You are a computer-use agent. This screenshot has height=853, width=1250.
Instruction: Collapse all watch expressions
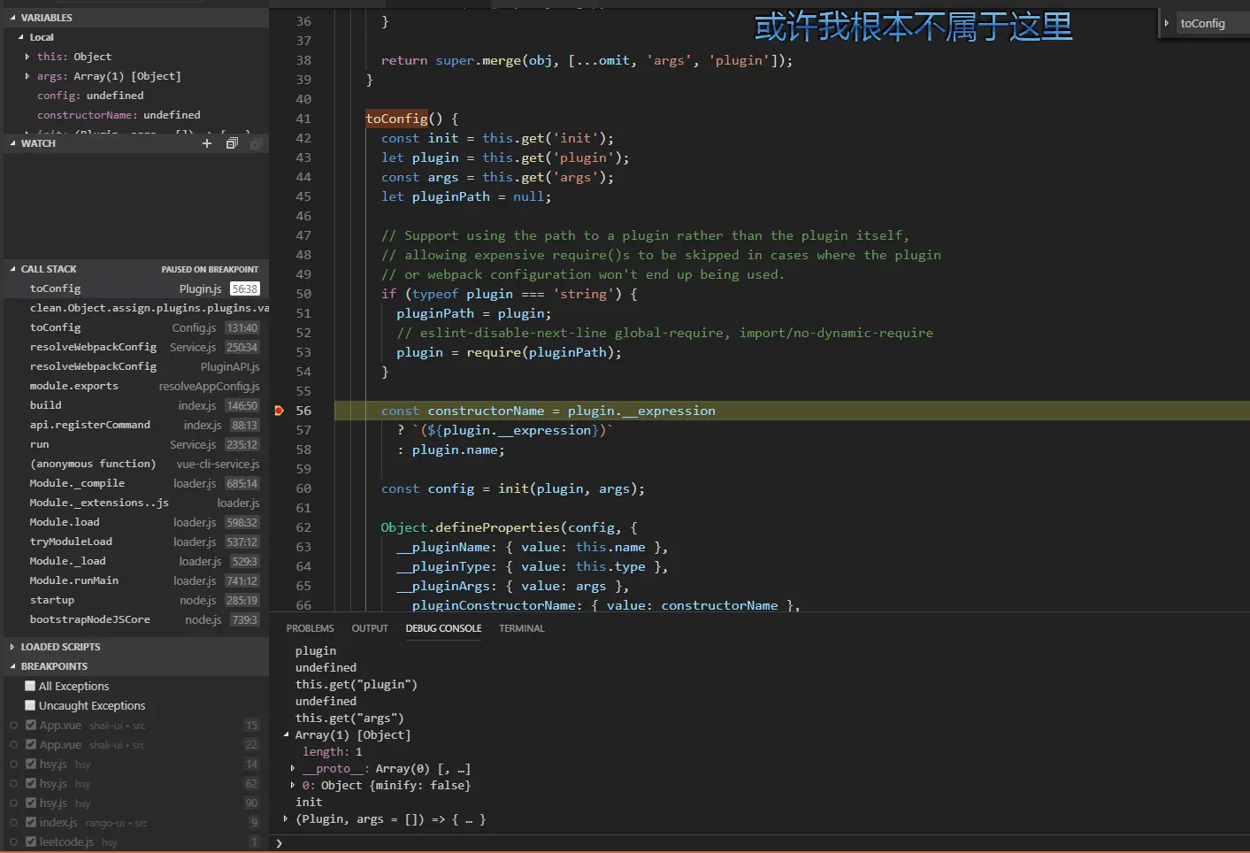coord(232,143)
